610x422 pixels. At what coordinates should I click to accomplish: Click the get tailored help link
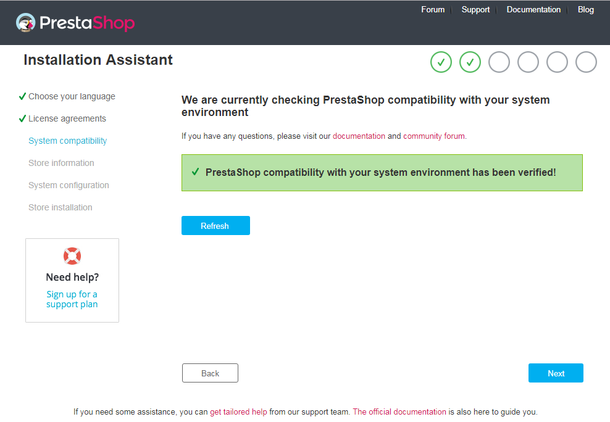click(x=238, y=412)
